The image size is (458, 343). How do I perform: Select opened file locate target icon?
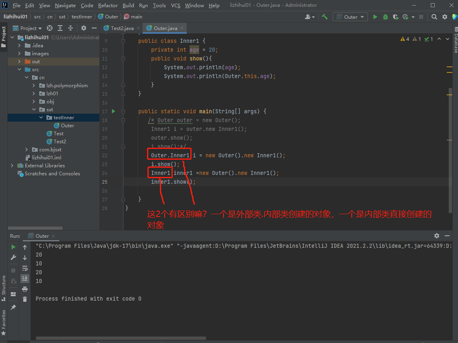[50, 28]
